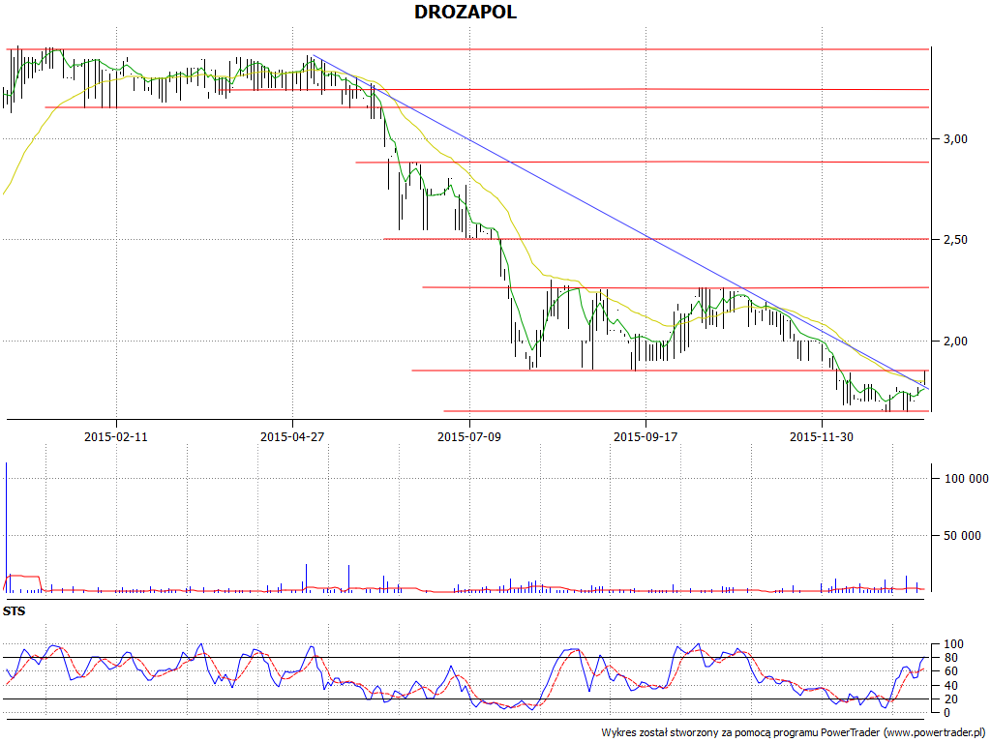Click the PowerTrader footer credit text
This screenshot has width=991, height=743.
(x=794, y=733)
